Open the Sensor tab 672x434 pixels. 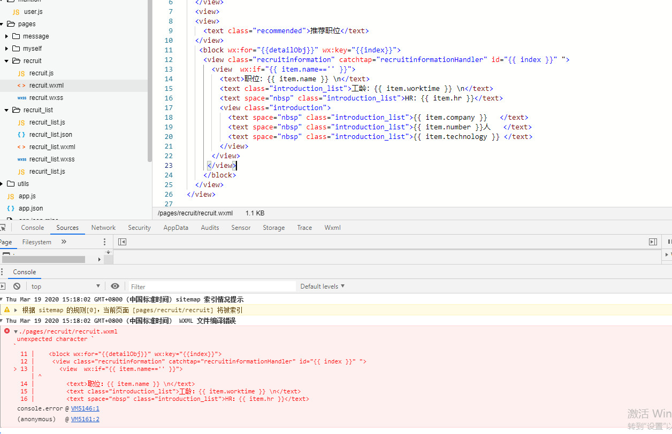click(x=241, y=228)
